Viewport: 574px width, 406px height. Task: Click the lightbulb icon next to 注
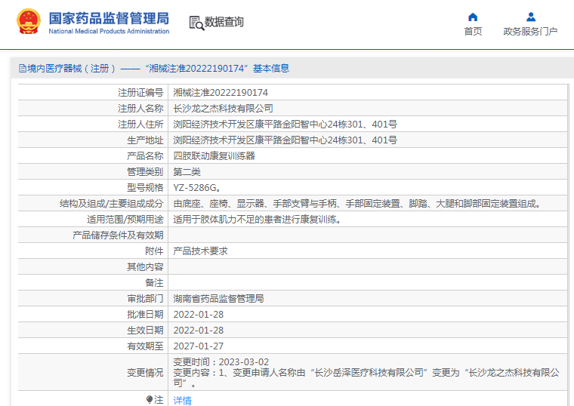tap(149, 399)
